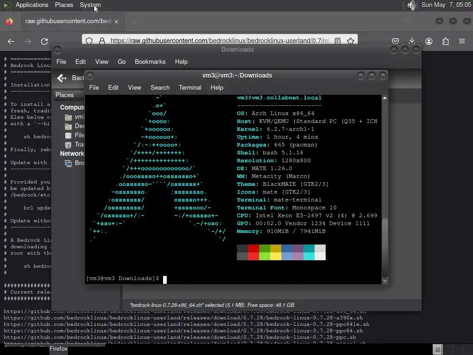Click the bedrock-linux-0.7.28-ppc64le.sh URL line
Screen dimensions: 473x355
187,324
